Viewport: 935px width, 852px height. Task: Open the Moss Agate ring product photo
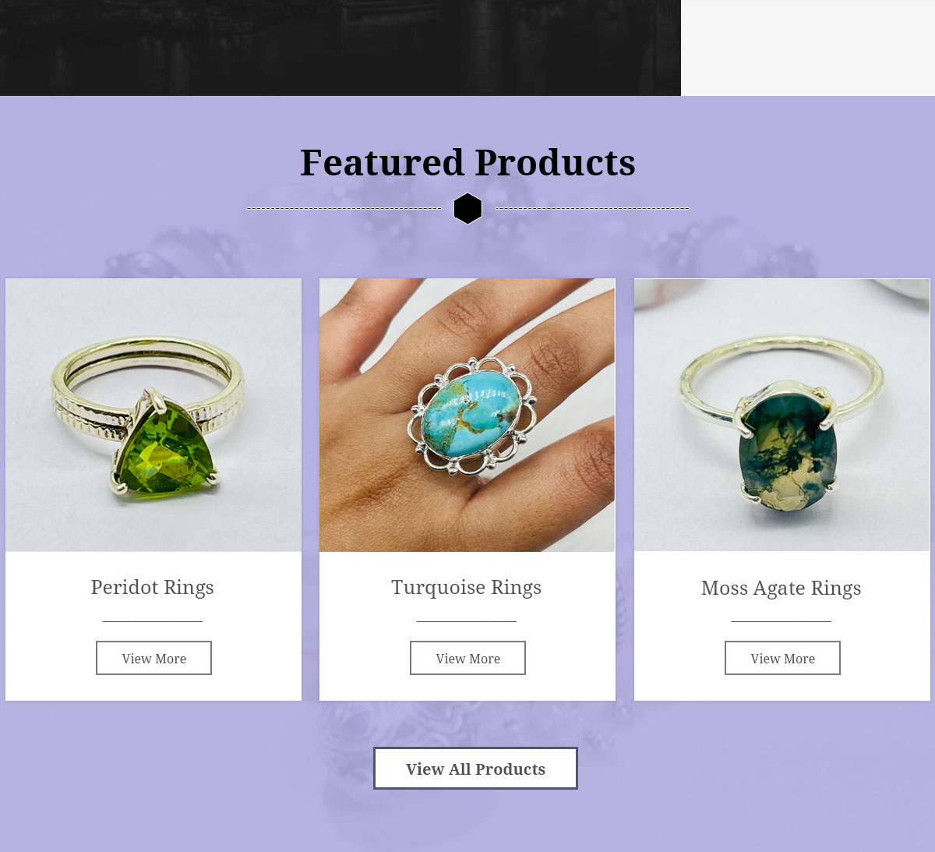click(x=782, y=415)
